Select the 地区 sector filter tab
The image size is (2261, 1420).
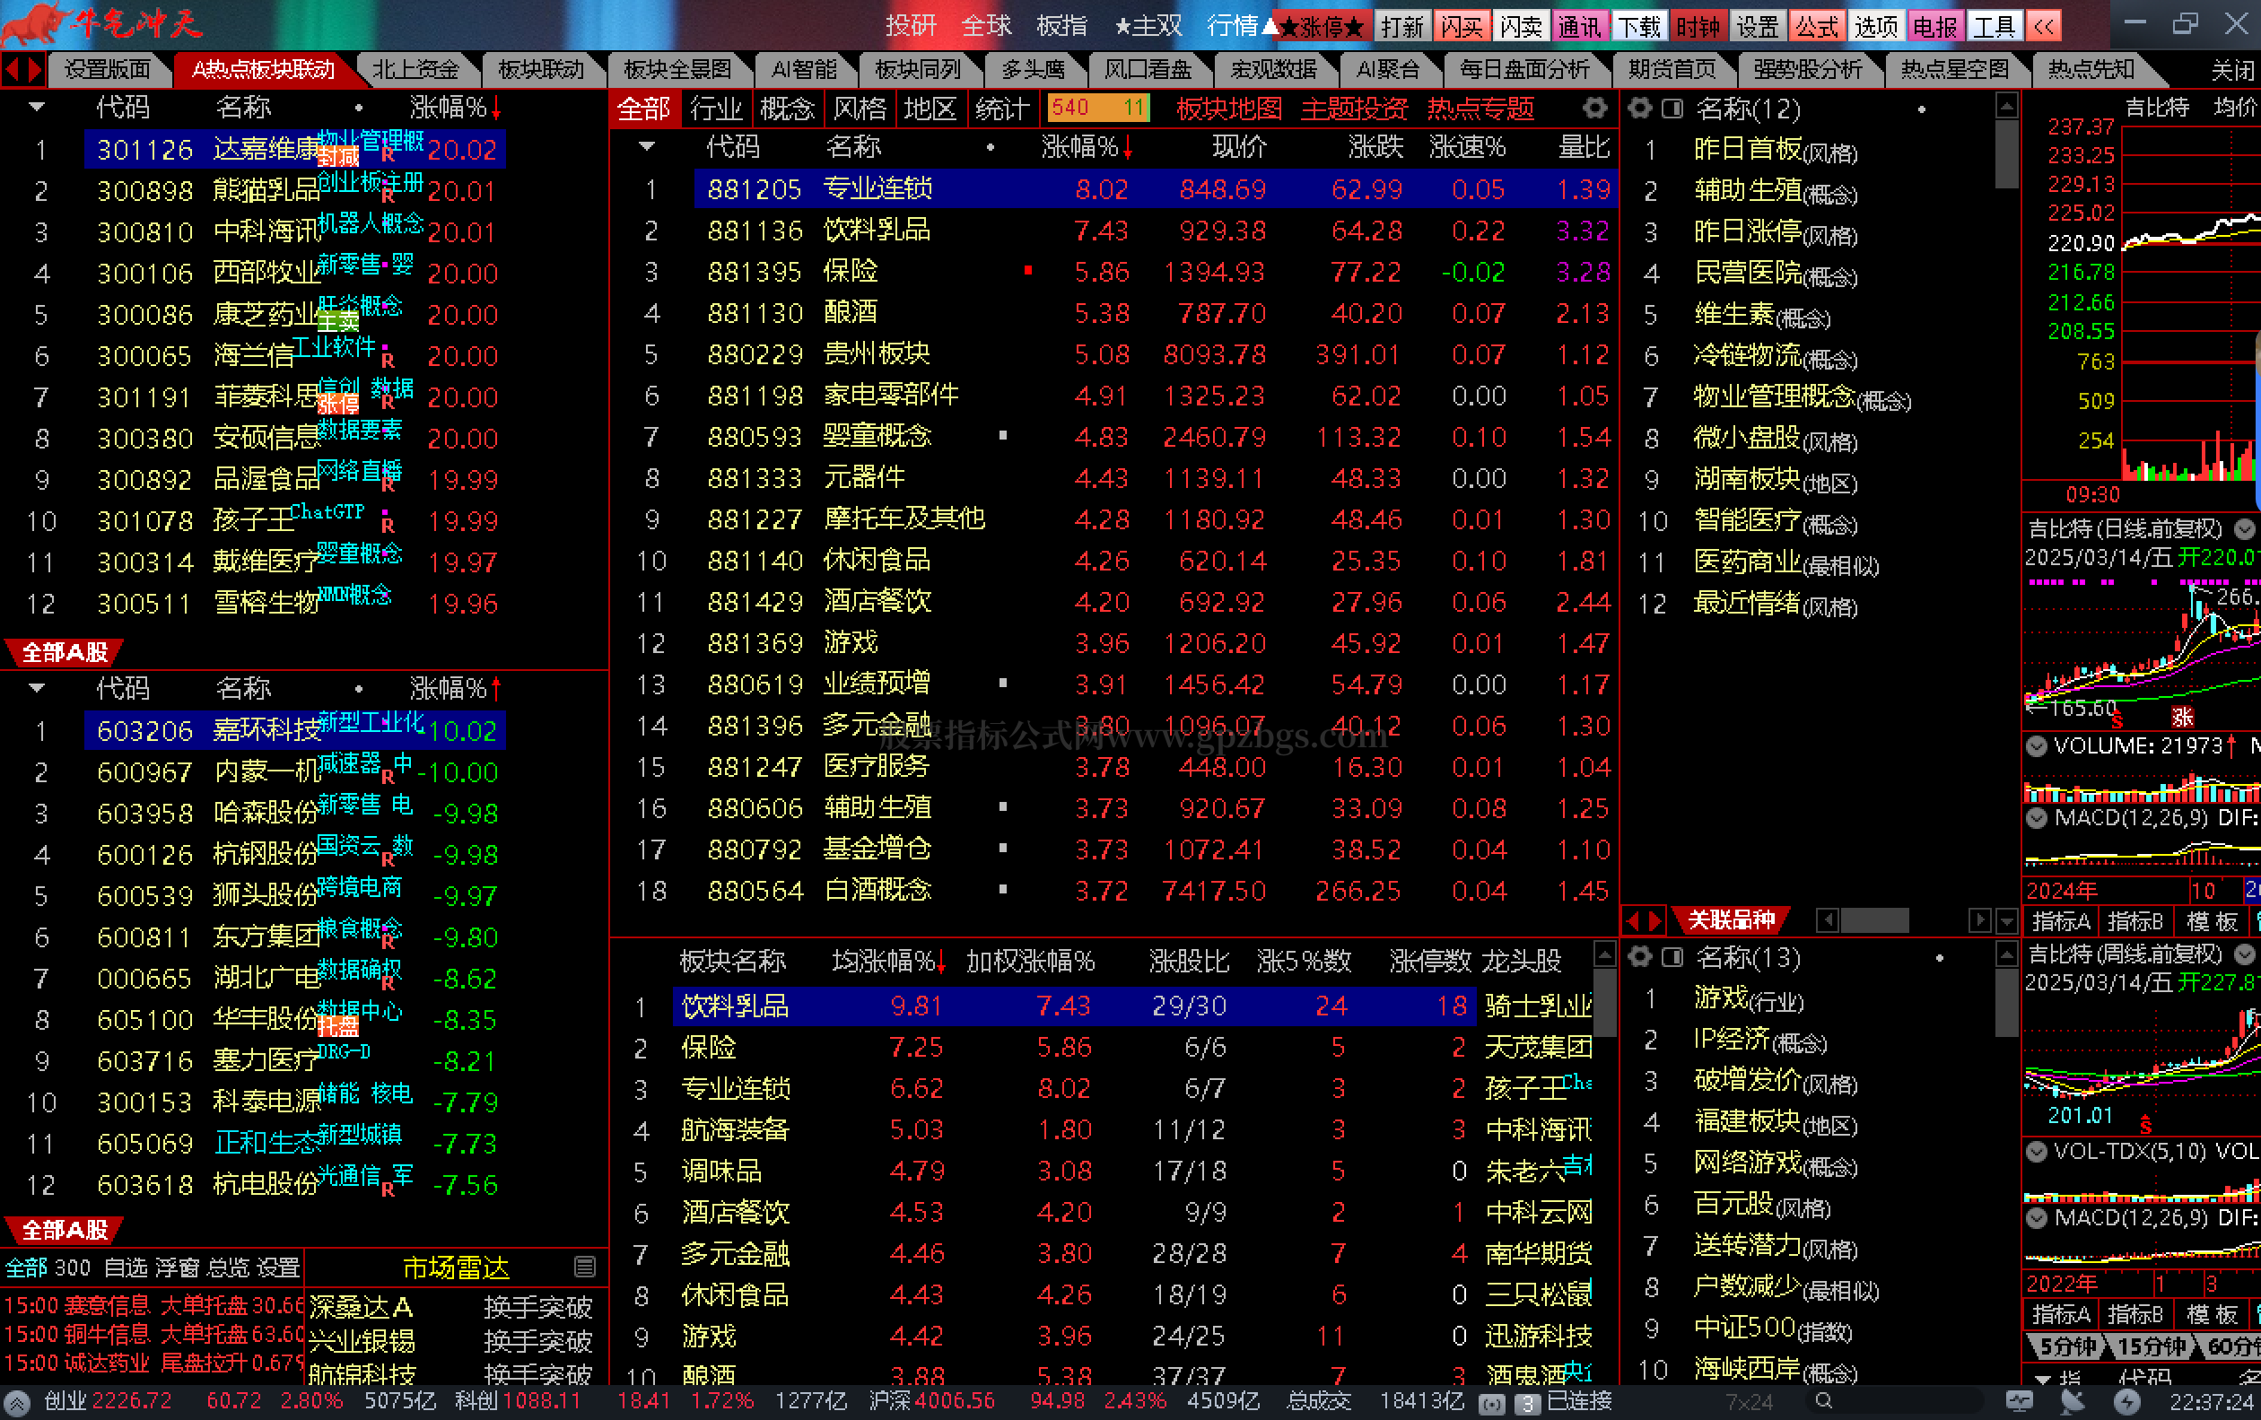tap(930, 109)
